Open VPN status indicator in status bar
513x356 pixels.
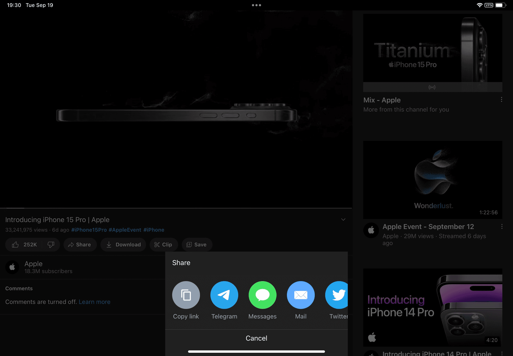pyautogui.click(x=488, y=5)
